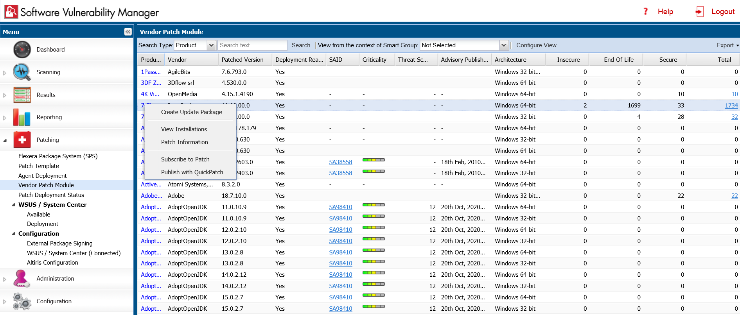Viewport: 740px width, 315px height.
Task: Choose Create Update Package from context menu
Action: click(191, 112)
